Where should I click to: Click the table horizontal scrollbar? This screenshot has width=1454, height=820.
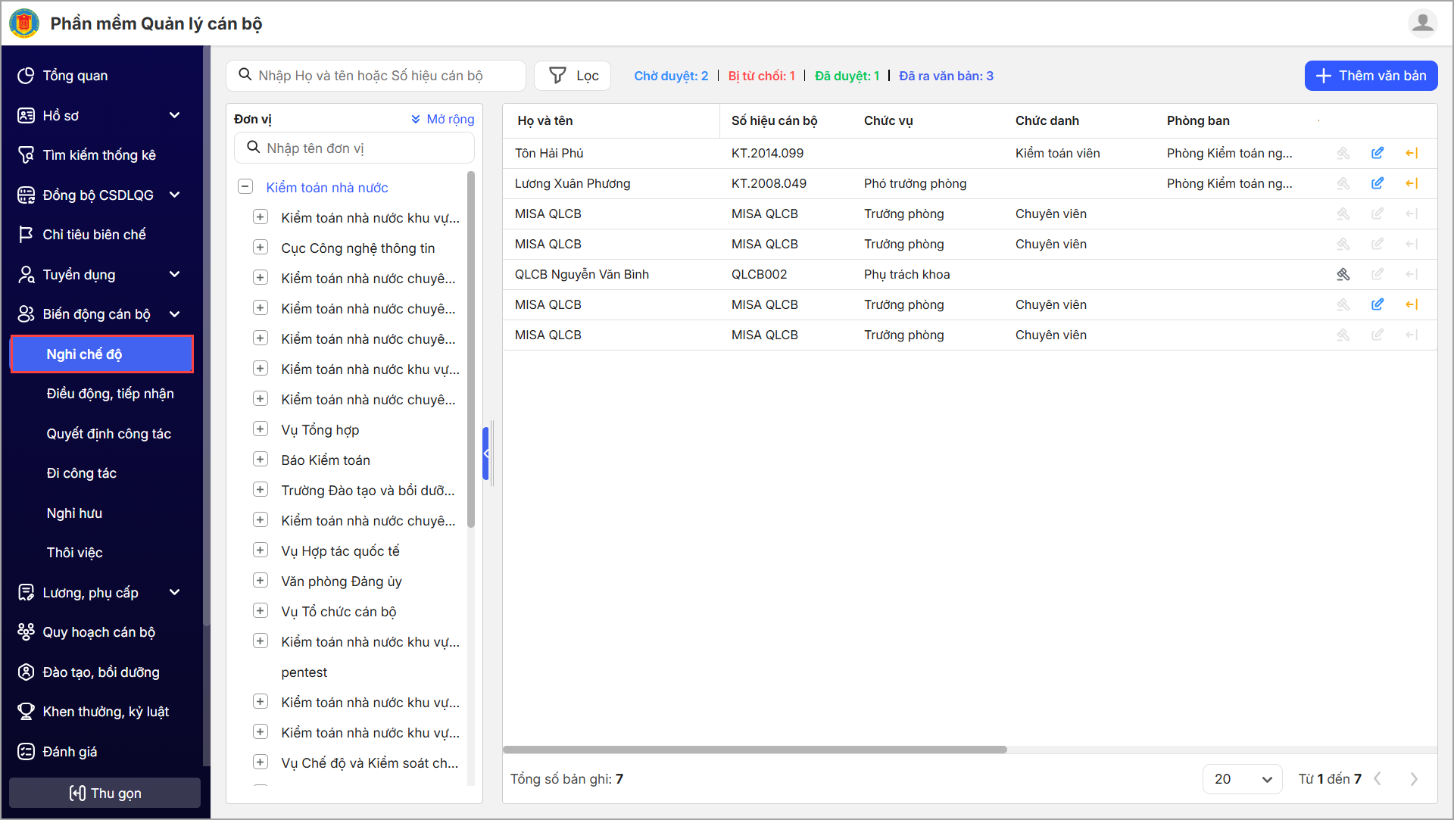(754, 750)
